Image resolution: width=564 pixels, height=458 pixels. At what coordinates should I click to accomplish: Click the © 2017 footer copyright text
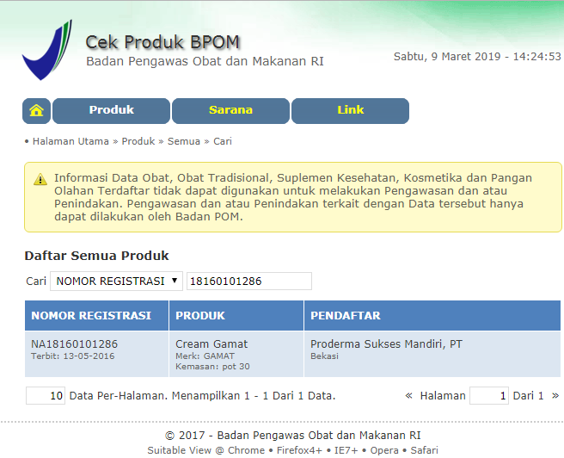coord(293,436)
